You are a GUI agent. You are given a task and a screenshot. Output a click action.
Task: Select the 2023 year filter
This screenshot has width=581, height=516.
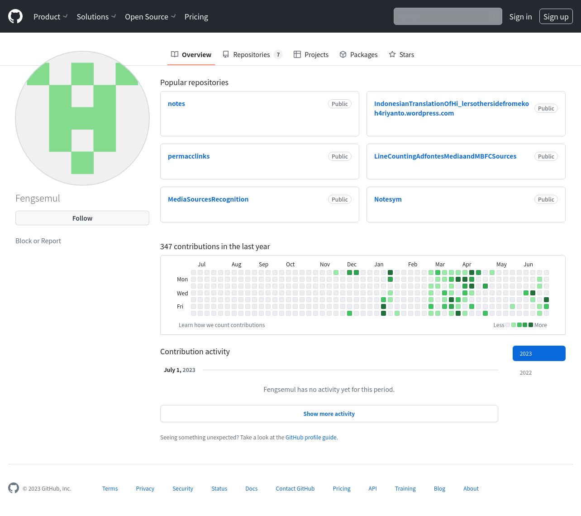click(539, 353)
